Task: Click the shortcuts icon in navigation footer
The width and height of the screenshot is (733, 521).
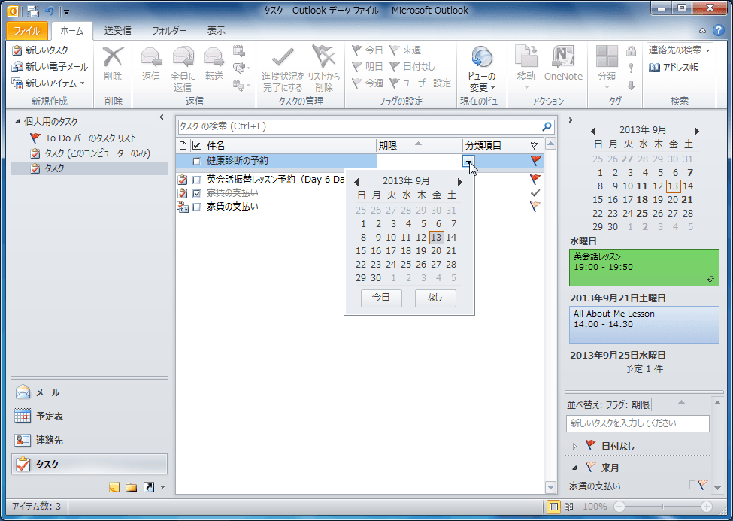Action: coord(149,487)
